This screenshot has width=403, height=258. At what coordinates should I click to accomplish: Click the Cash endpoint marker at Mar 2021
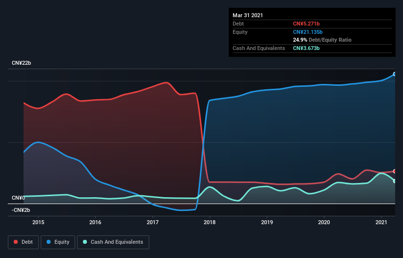pyautogui.click(x=395, y=181)
